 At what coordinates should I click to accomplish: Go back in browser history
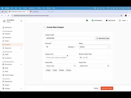click(2, 16)
